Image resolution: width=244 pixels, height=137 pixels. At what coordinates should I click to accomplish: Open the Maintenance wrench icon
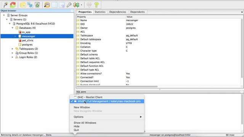pyautogui.click(x=69, y=5)
